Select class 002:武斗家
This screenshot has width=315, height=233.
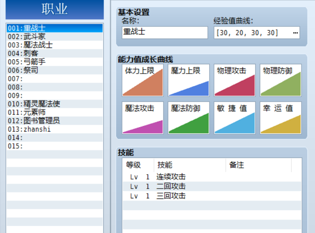tap(55, 36)
